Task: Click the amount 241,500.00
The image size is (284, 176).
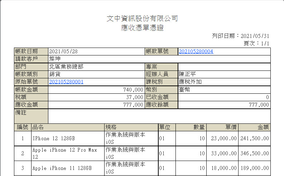Action: coord(255,138)
